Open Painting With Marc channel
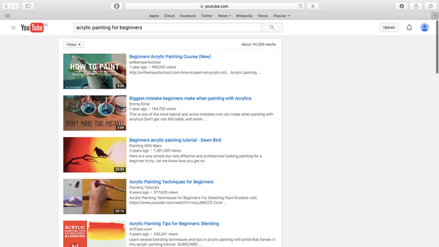The image size is (439, 247). click(145, 145)
